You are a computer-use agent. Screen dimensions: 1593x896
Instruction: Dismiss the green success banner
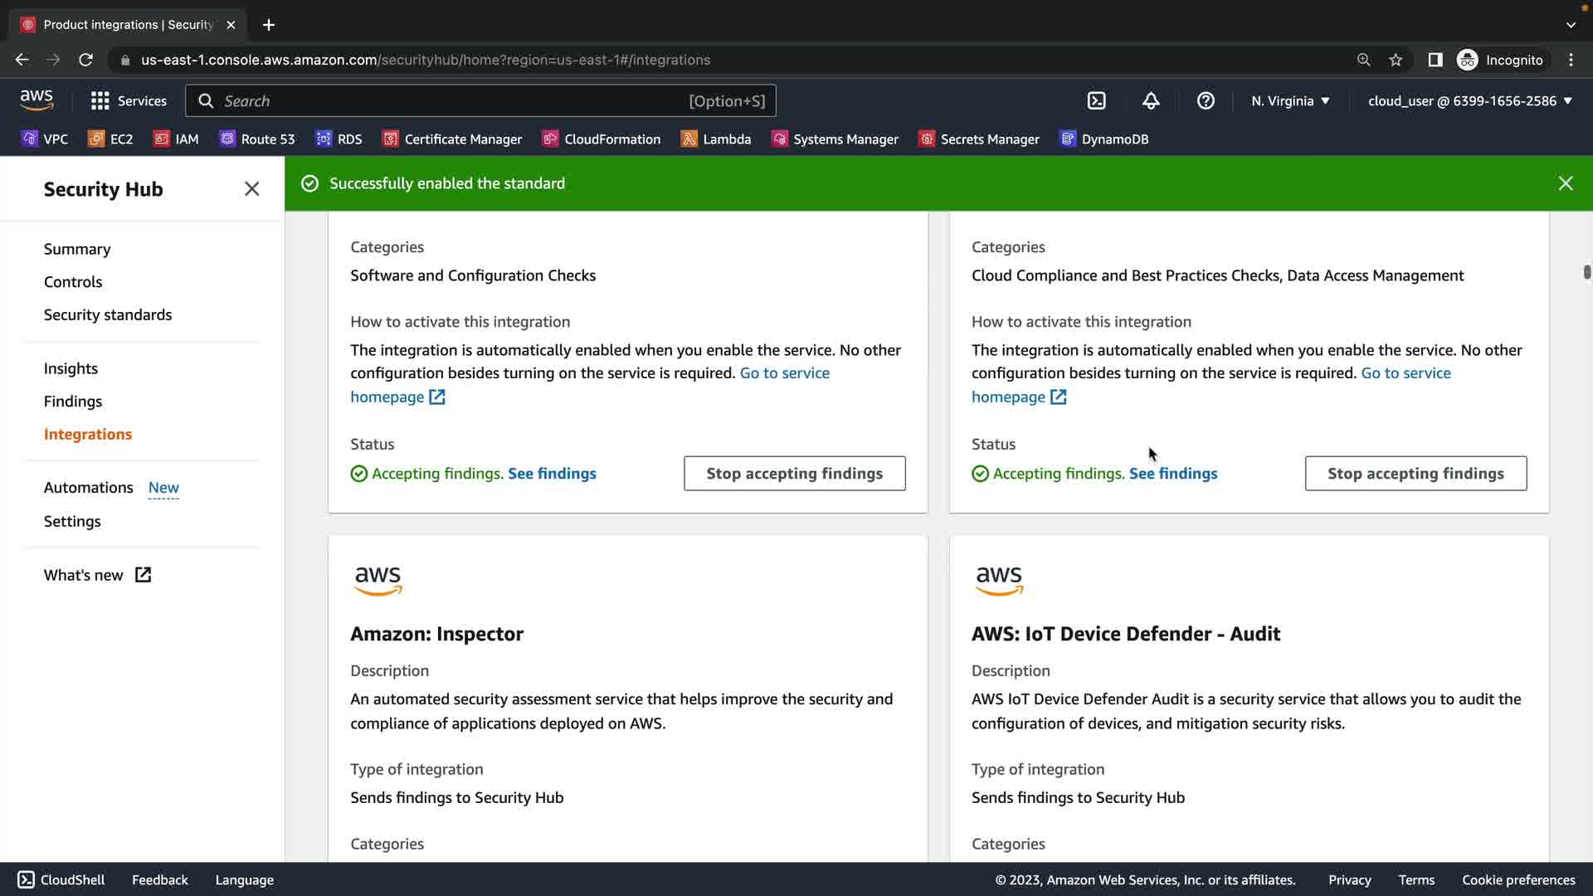pyautogui.click(x=1565, y=183)
